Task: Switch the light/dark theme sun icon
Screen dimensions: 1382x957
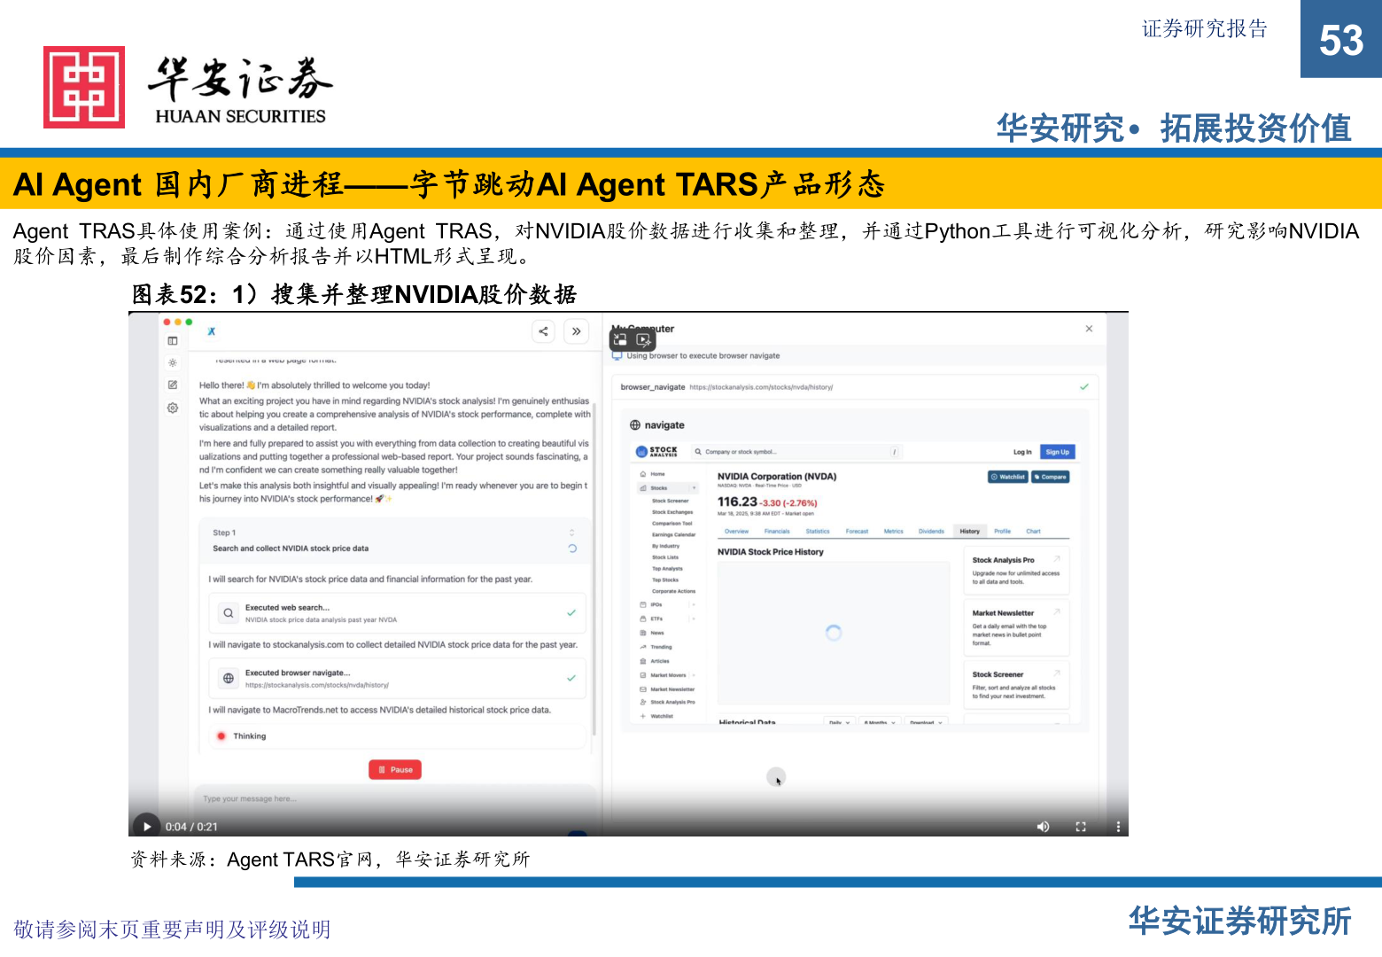Action: point(173,362)
